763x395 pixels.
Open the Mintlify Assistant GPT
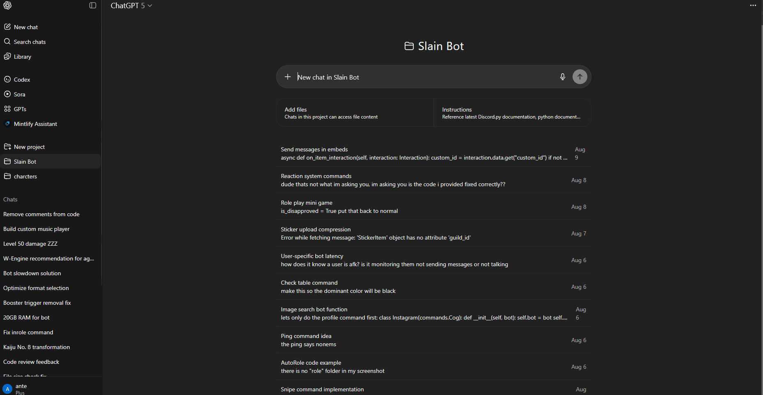[x=35, y=124]
